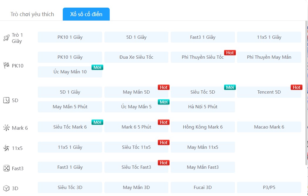Click the PK10 category label
Screen dimensions: 308x196
coord(18,66)
